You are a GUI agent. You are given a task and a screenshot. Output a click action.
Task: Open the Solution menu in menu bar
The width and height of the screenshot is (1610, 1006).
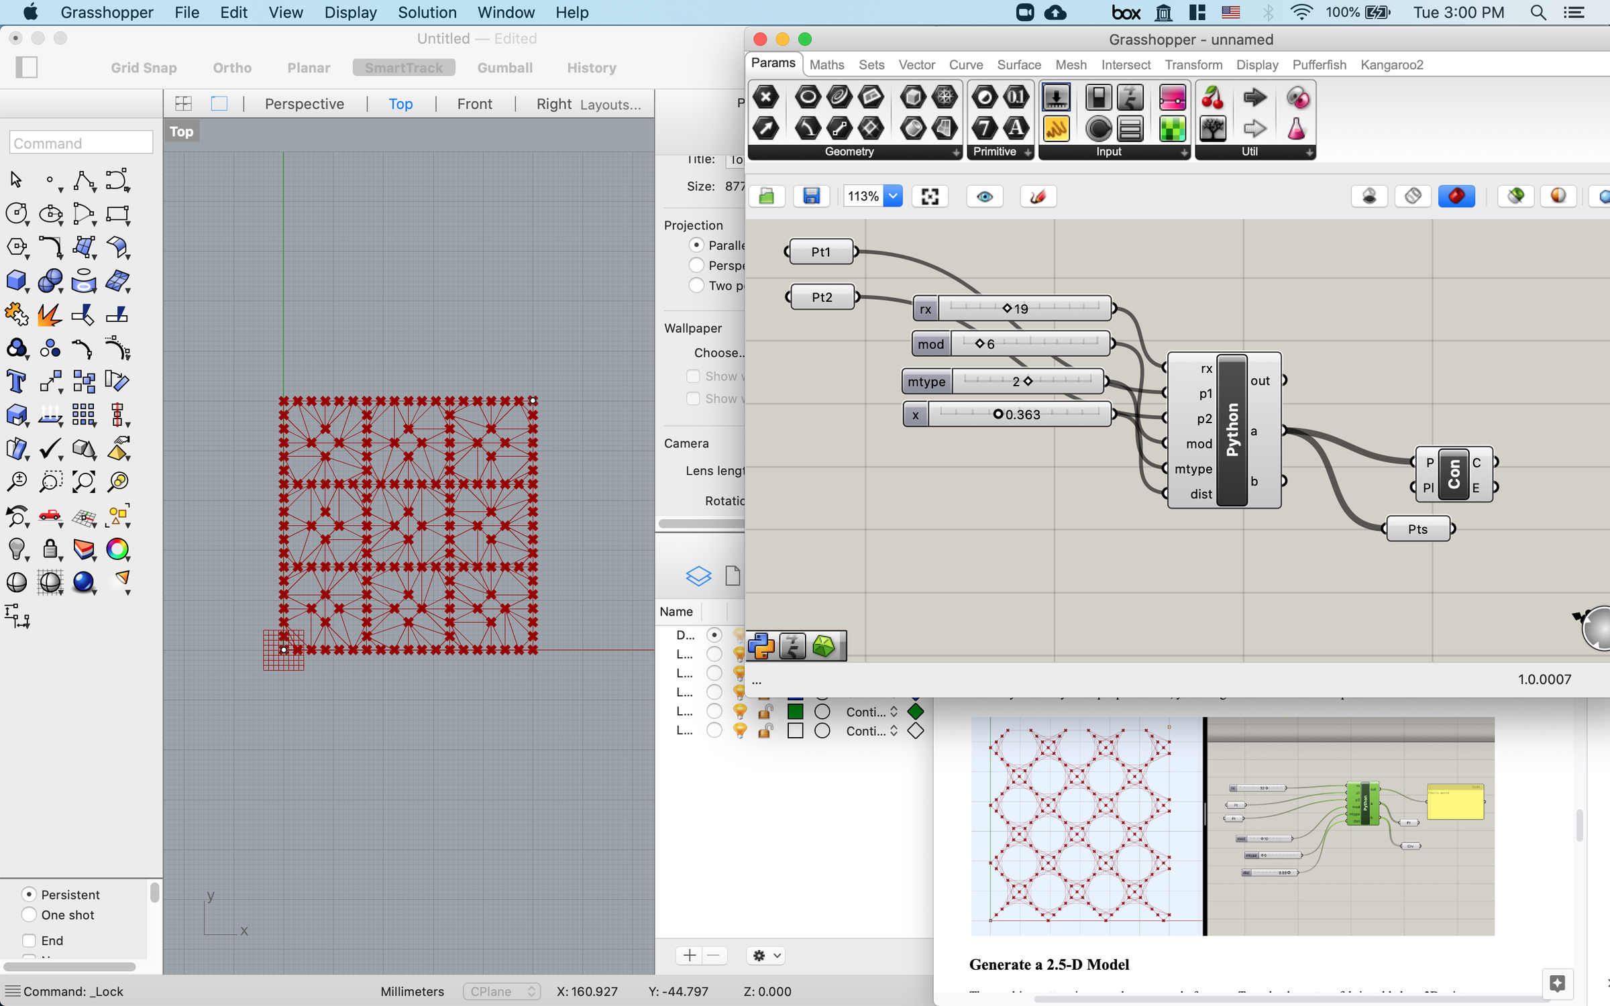click(427, 12)
